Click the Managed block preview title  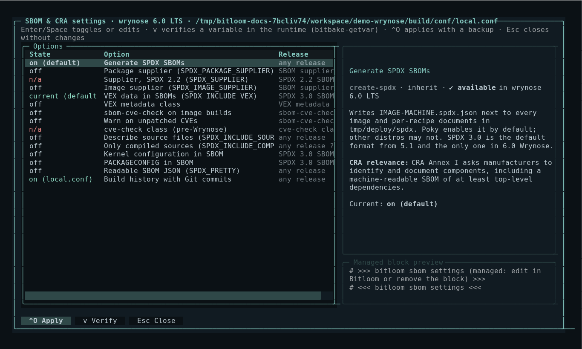point(398,262)
